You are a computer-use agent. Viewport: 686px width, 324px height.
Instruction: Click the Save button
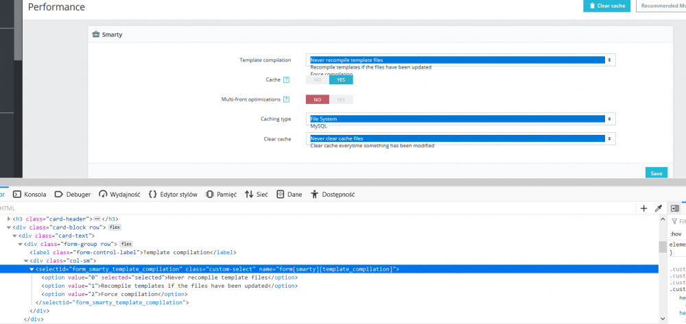[x=657, y=173]
